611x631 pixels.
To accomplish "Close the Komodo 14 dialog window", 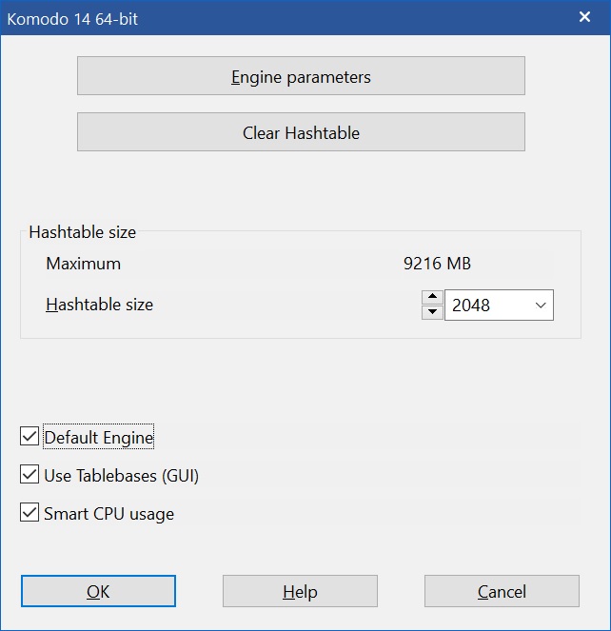I will (584, 17).
